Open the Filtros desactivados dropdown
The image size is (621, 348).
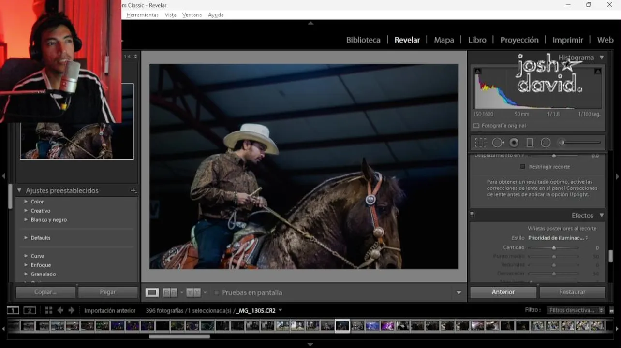click(x=576, y=310)
